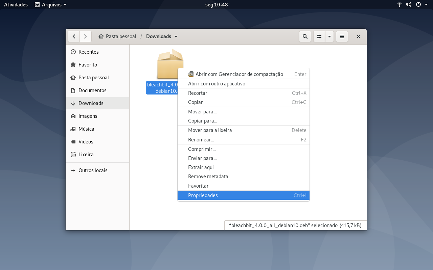Open Atividades overview
This screenshot has height=270, width=433.
pyautogui.click(x=16, y=4)
